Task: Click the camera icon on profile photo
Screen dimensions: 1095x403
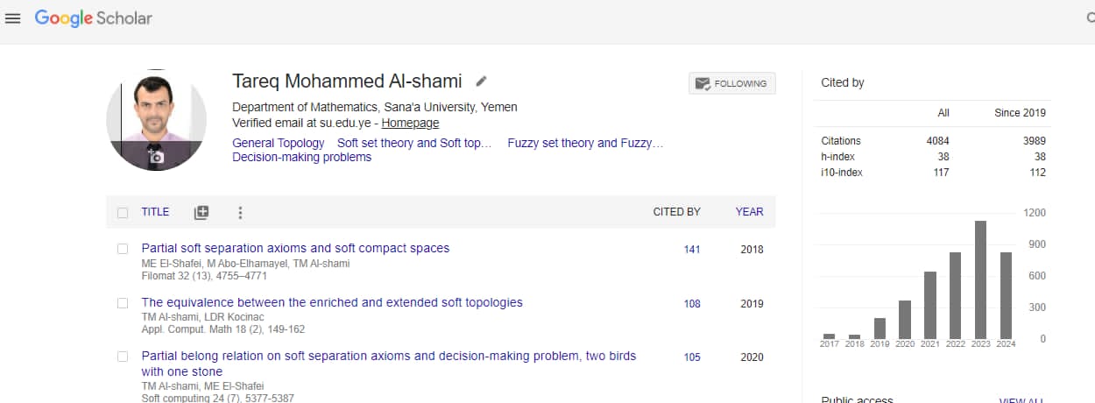Action: pos(156,156)
